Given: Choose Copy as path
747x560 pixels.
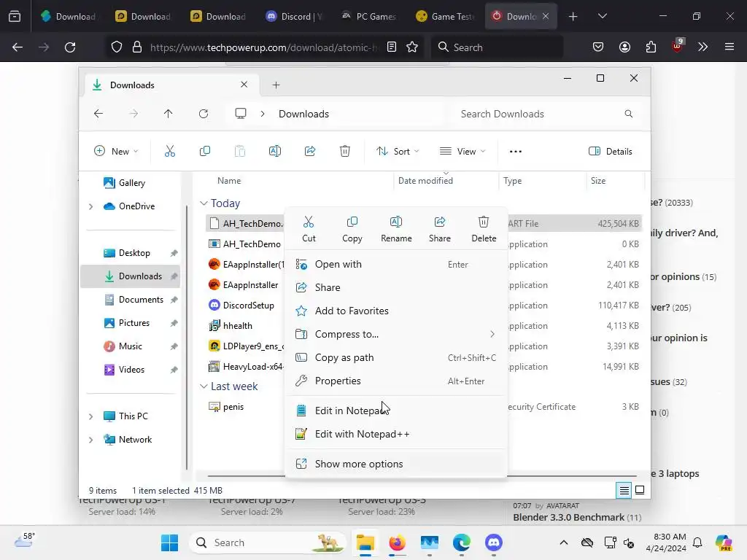Looking at the screenshot, I should click(x=395, y=357).
